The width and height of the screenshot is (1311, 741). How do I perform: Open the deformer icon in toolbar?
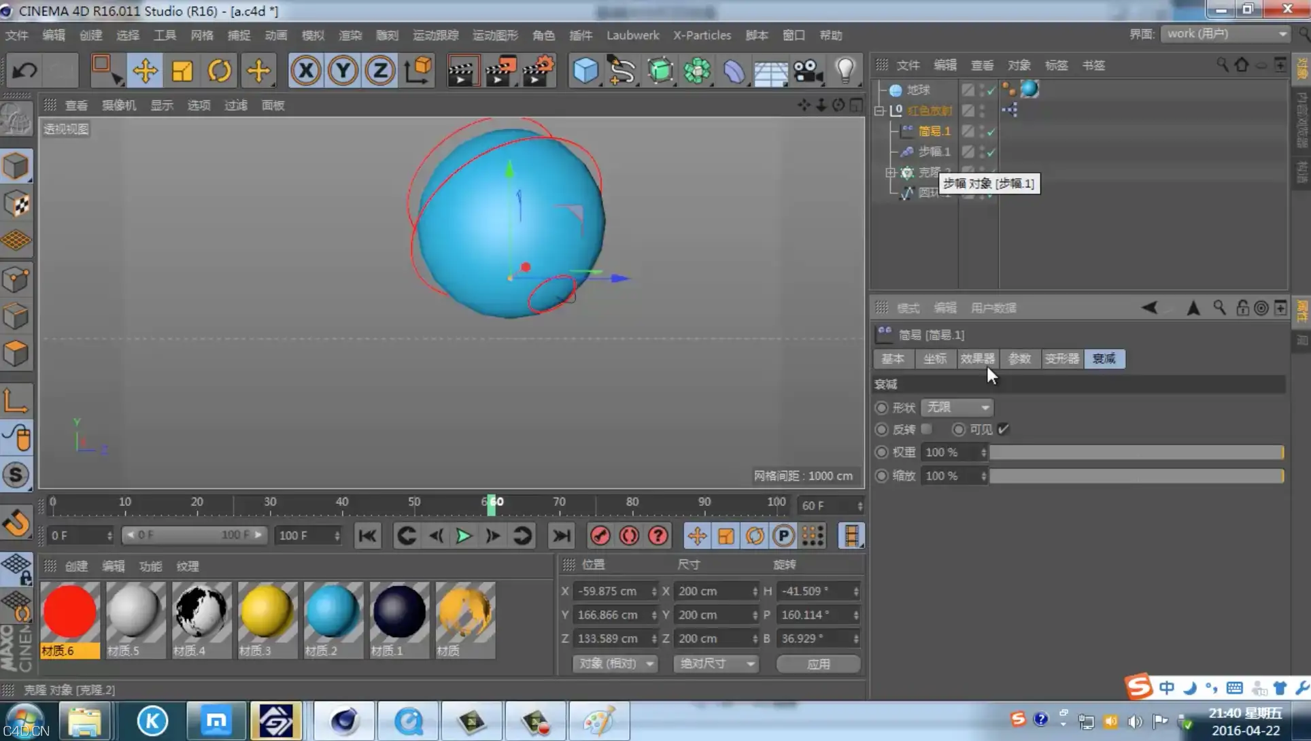pyautogui.click(x=734, y=71)
